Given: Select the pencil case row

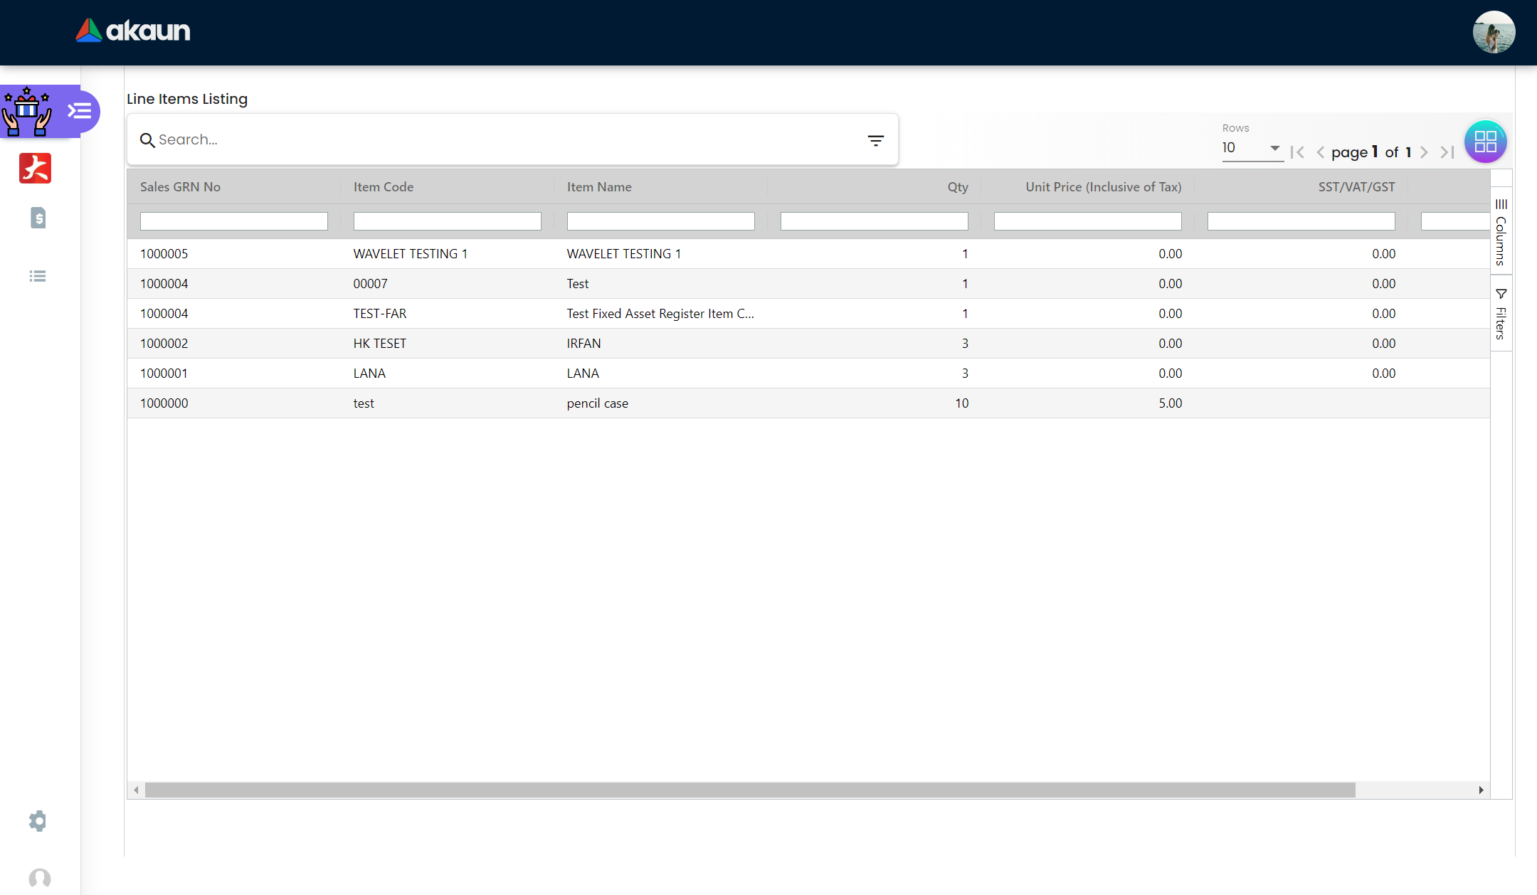Looking at the screenshot, I should pos(597,403).
